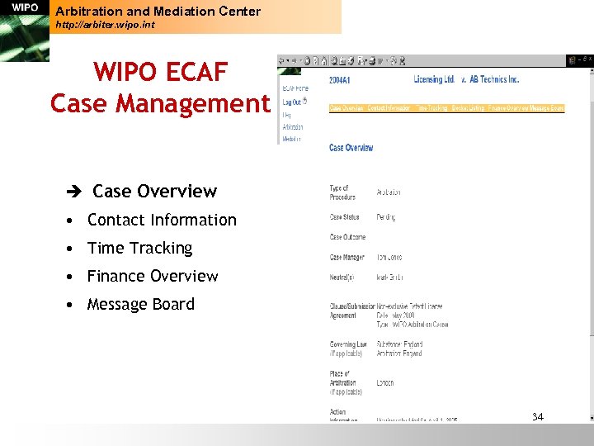The width and height of the screenshot is (594, 446).
Task: Switch to the Time Tracking tab
Action: point(431,108)
